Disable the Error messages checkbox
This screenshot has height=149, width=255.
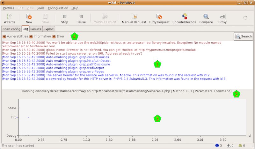(x=54, y=37)
